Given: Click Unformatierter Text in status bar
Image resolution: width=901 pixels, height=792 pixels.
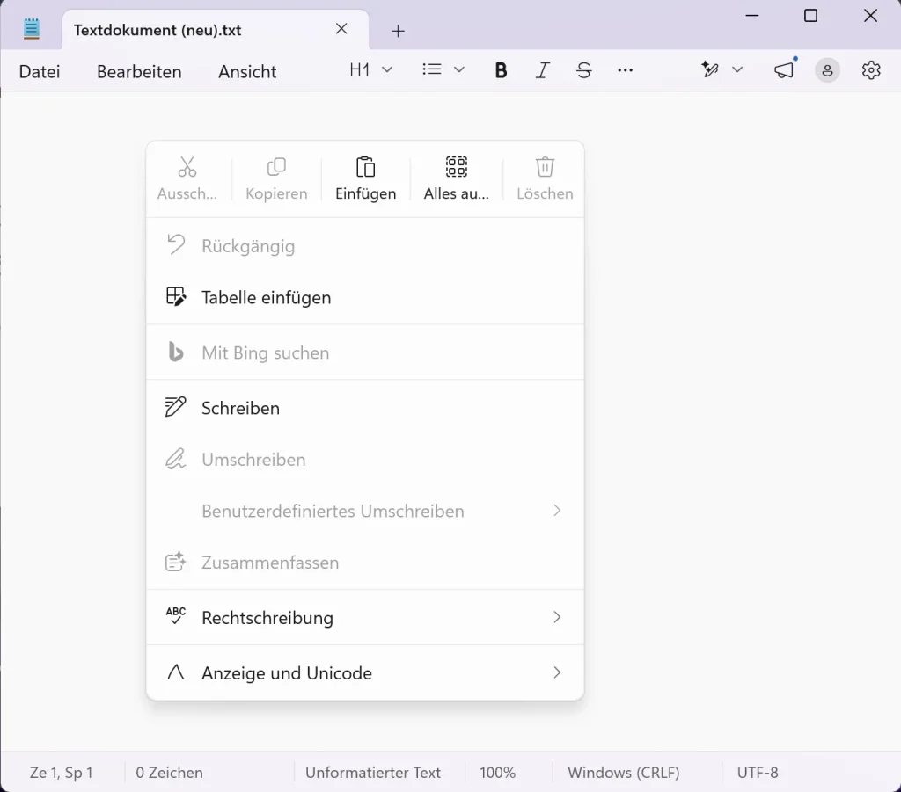Looking at the screenshot, I should 373,773.
